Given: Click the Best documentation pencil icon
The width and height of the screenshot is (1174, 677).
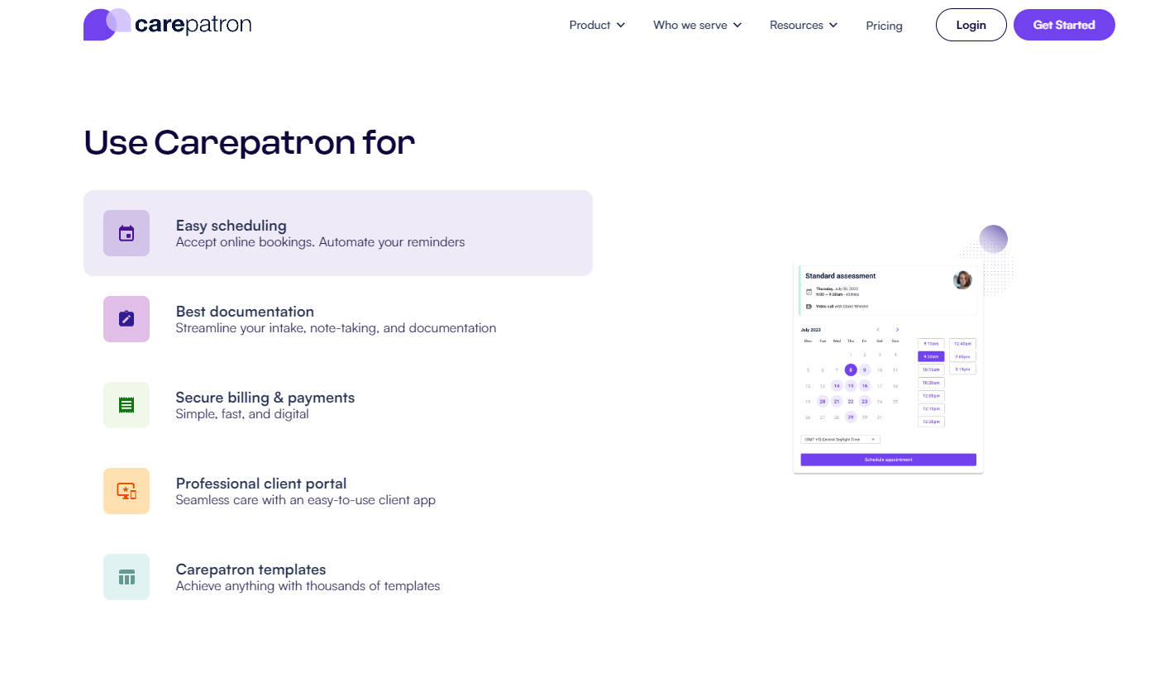Looking at the screenshot, I should point(126,319).
